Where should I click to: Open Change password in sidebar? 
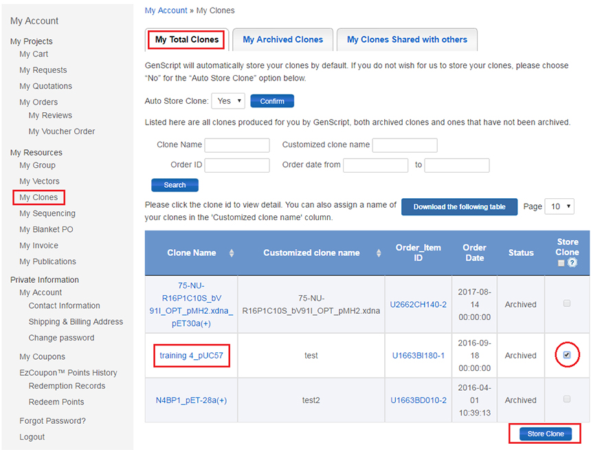point(61,338)
